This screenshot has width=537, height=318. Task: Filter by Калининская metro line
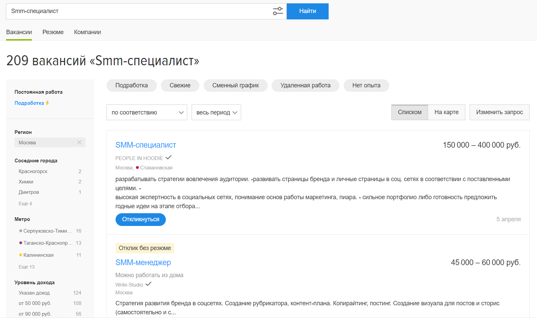pyautogui.click(x=38, y=255)
